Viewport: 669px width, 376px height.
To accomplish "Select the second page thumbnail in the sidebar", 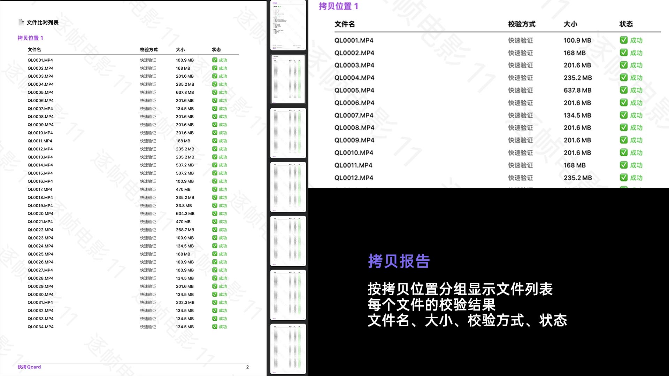I will 288,79.
